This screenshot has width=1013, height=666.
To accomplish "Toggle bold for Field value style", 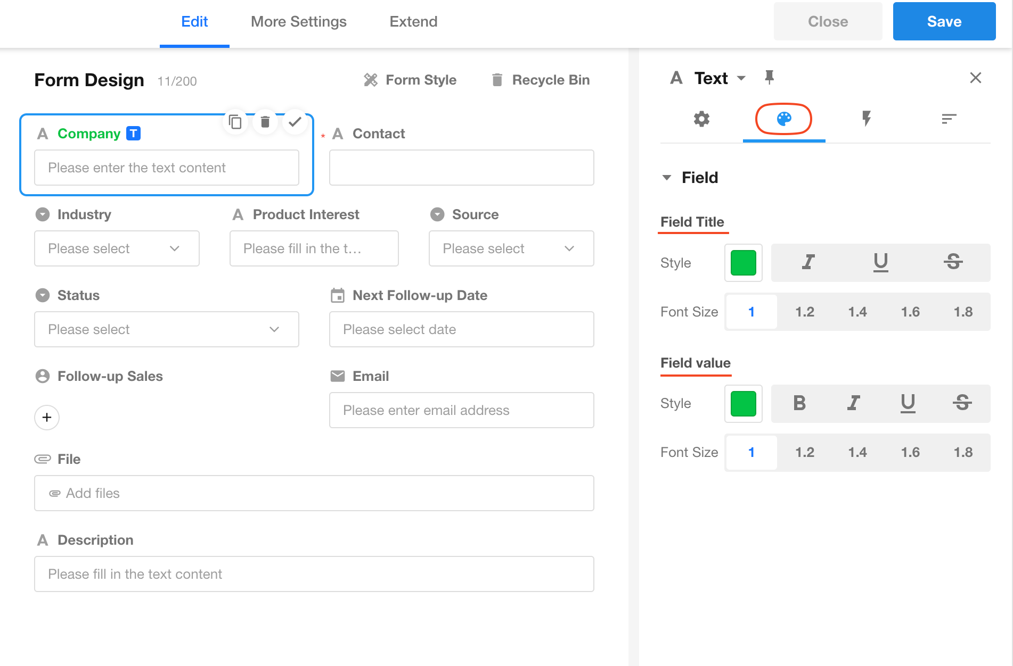I will click(799, 403).
